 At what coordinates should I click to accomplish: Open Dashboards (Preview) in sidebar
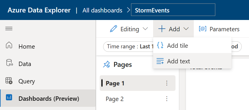coord(48,98)
